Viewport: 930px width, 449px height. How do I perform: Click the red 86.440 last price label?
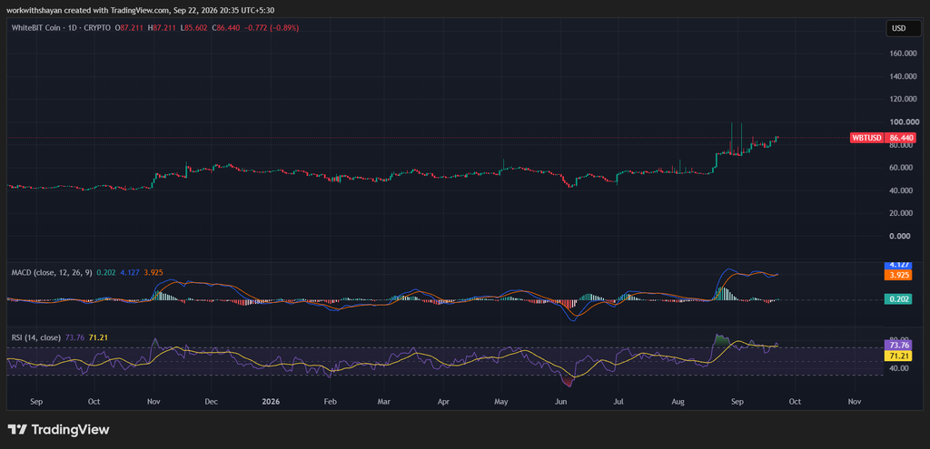pos(902,138)
